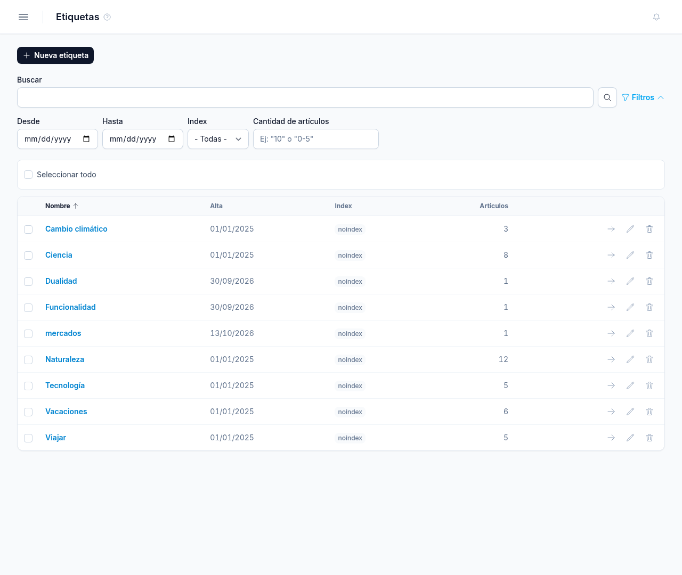682x575 pixels.
Task: Open the Desde date picker
Action: coord(86,139)
